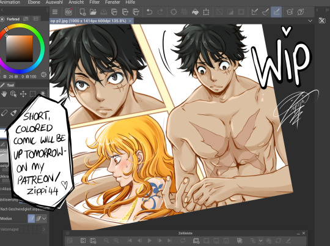
Task: Select the first Modus brush option
Action: click(x=31, y=218)
